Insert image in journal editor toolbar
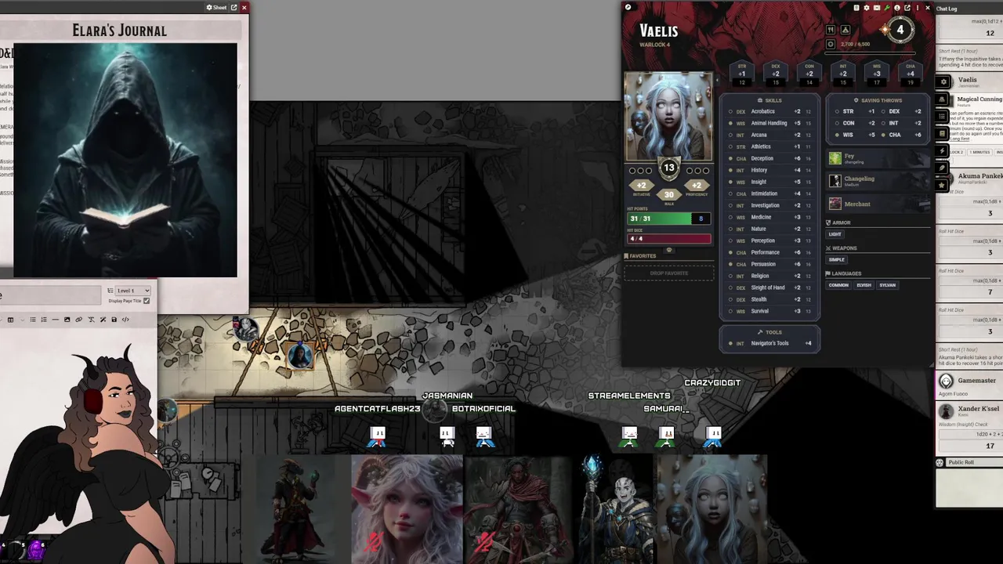Viewport: 1003px width, 564px height. coord(67,320)
